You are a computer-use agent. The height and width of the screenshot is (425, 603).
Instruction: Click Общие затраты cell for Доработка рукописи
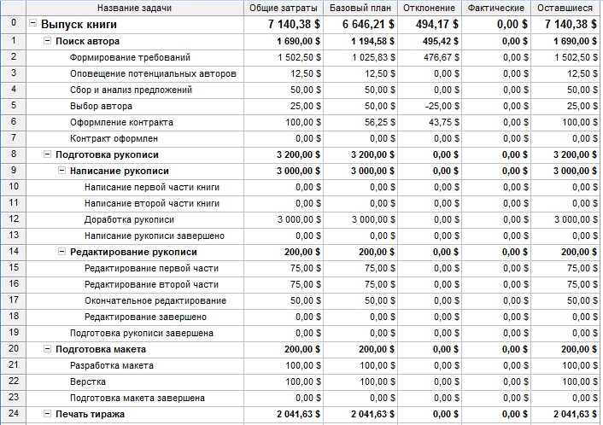pyautogui.click(x=284, y=219)
